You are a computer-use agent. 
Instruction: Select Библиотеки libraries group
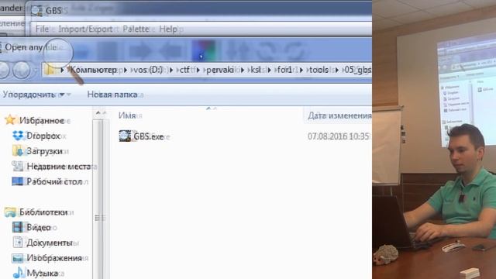tap(43, 212)
